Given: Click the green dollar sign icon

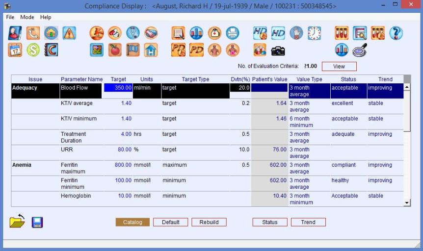Looking at the screenshot, I should 33,50.
